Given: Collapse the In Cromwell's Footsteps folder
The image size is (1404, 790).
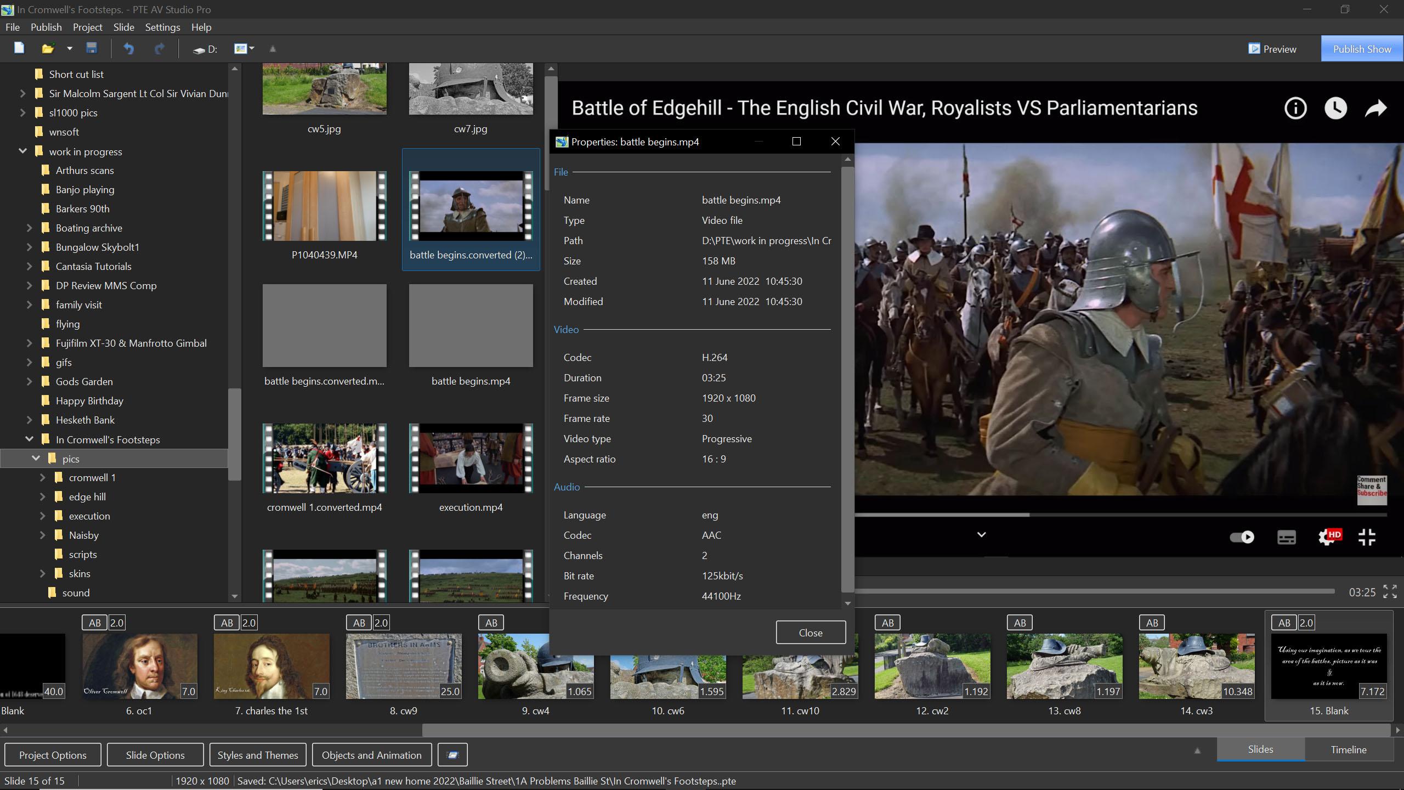Looking at the screenshot, I should (x=30, y=439).
